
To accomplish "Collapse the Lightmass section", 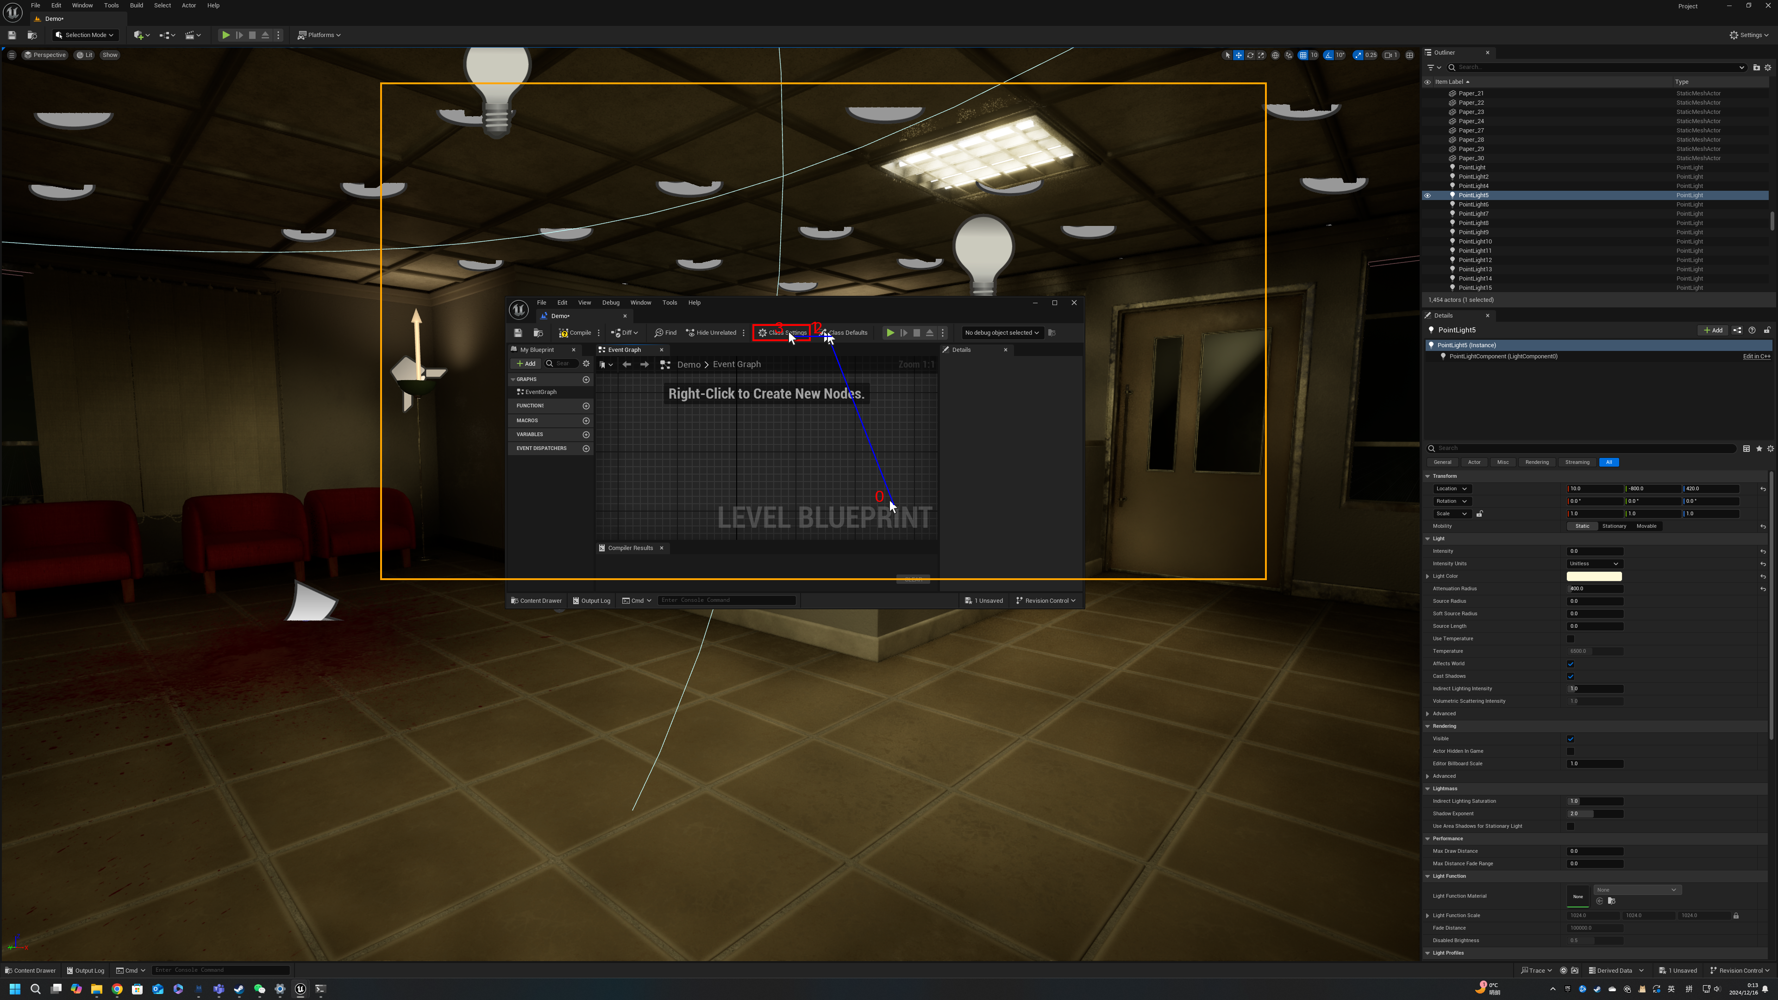I will 1428,789.
